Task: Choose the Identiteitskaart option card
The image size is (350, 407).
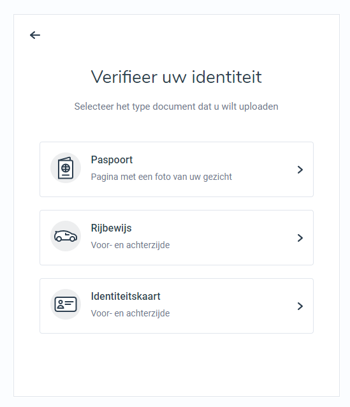Action: click(177, 306)
